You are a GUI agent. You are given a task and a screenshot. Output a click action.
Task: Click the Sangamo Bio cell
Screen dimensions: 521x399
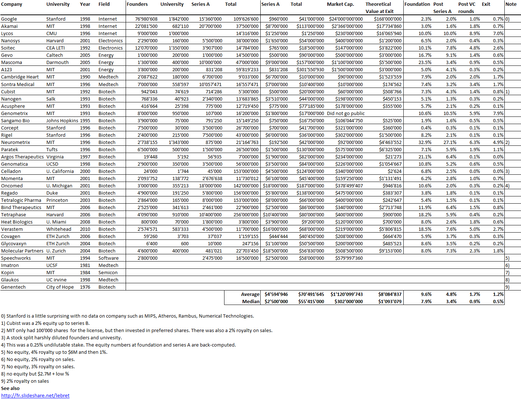pos(16,120)
